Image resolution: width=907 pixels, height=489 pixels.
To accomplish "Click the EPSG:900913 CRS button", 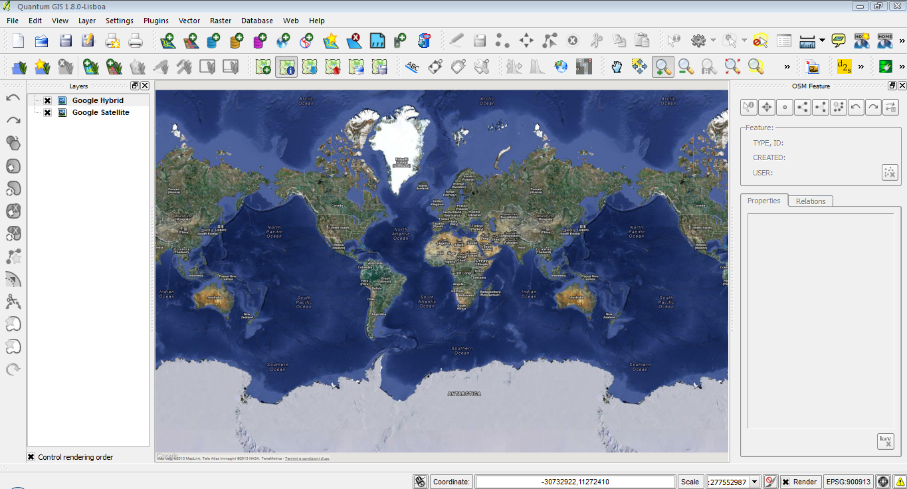I will pyautogui.click(x=848, y=482).
